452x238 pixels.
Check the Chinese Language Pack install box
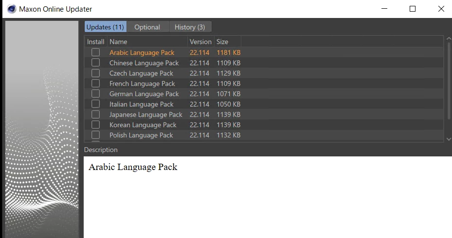click(95, 63)
